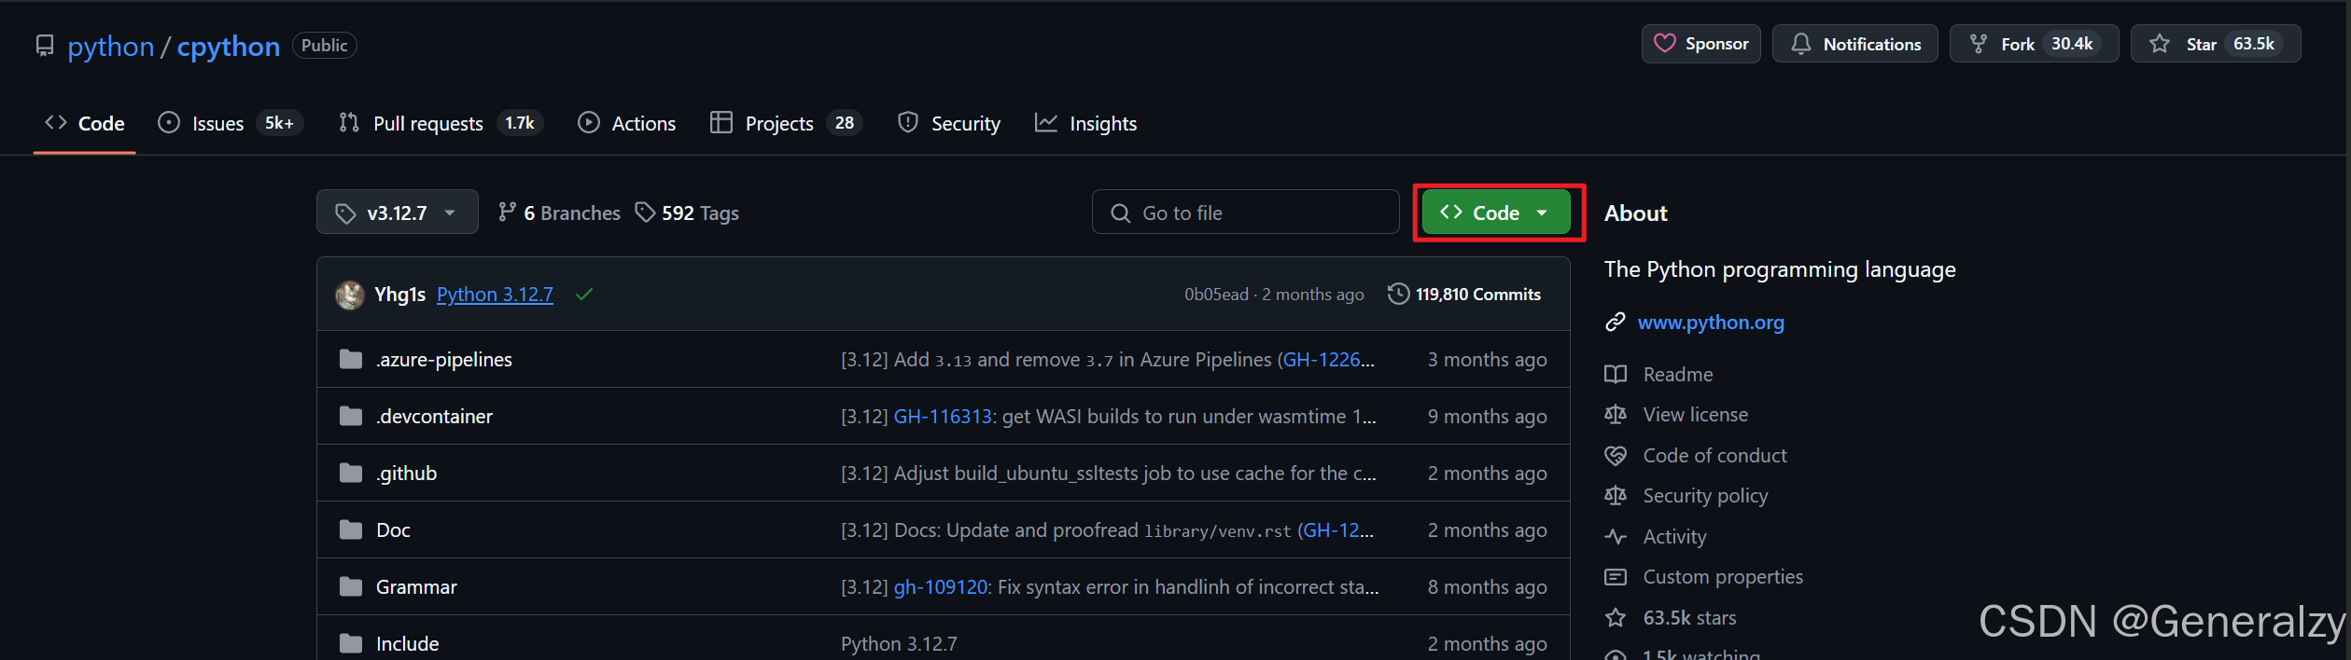The height and width of the screenshot is (660, 2351).
Task: Click the folder icon of .github
Action: click(x=351, y=473)
